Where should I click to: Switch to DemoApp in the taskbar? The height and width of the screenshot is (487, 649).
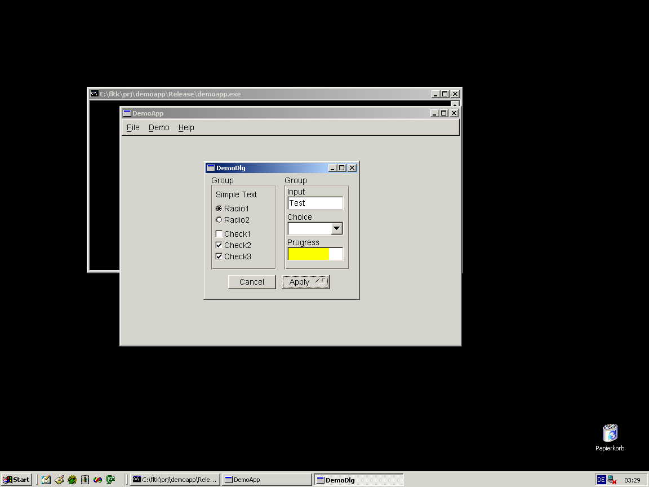click(266, 480)
